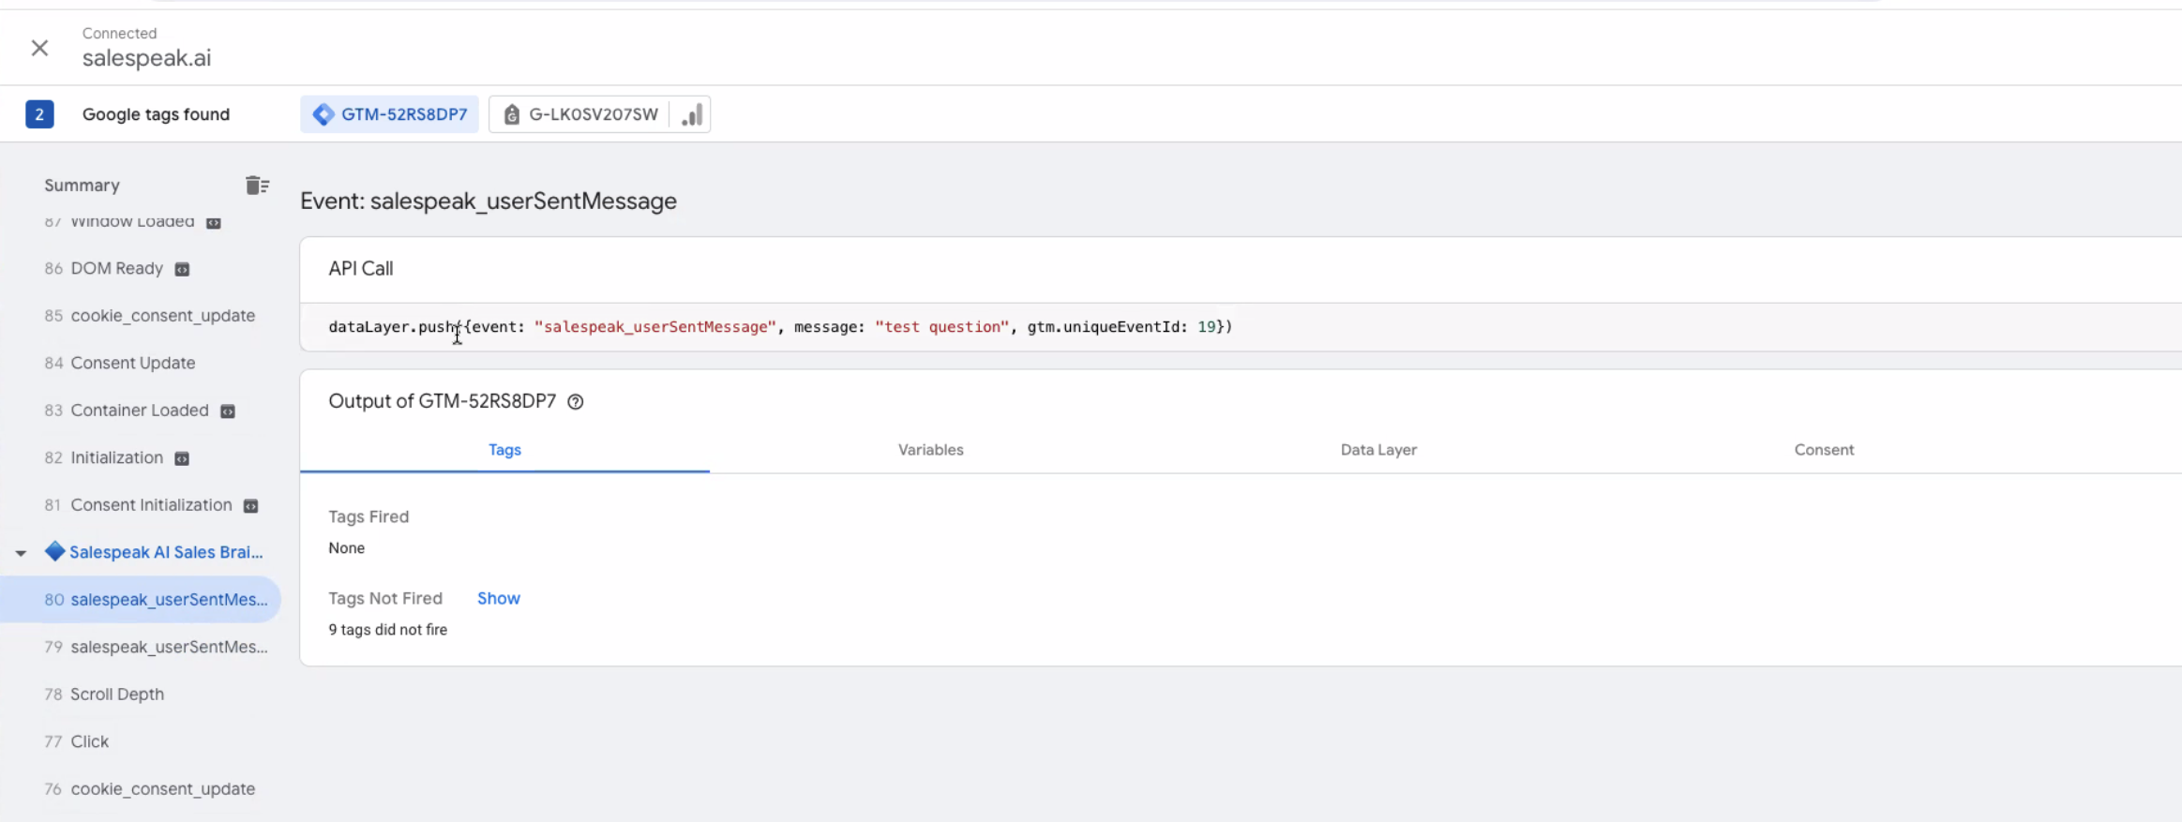Click the blue diamond icon next to Salespeak AI
Viewport: 2182px width, 822px height.
pos(54,551)
